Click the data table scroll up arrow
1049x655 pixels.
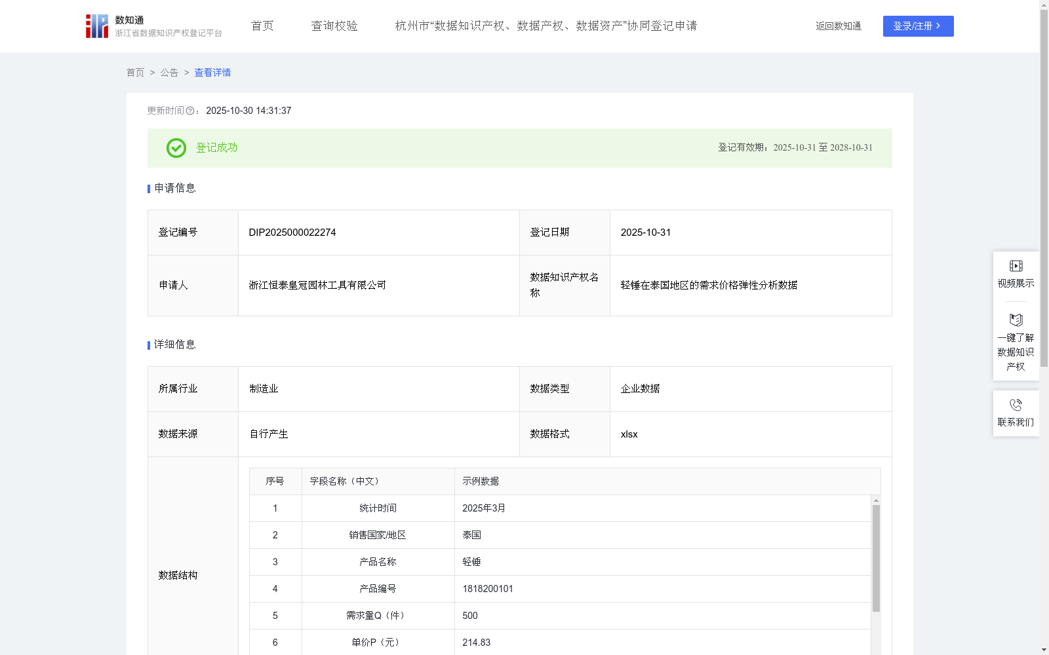point(876,500)
